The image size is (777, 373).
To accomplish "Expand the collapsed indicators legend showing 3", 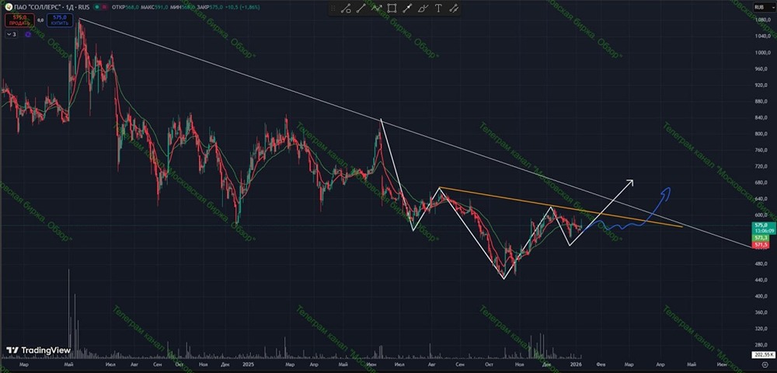I will pyautogui.click(x=12, y=34).
